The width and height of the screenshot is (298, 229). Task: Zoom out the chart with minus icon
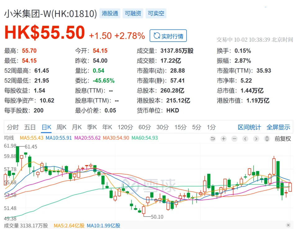tap(234, 139)
